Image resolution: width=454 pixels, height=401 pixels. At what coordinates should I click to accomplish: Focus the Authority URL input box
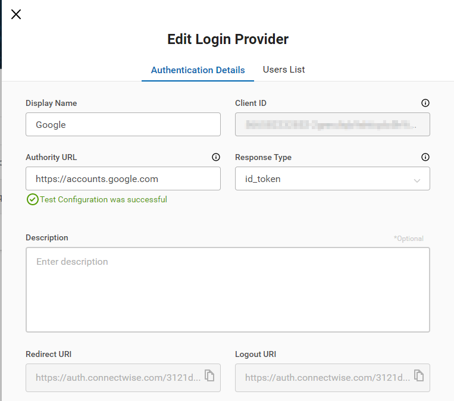tap(123, 178)
